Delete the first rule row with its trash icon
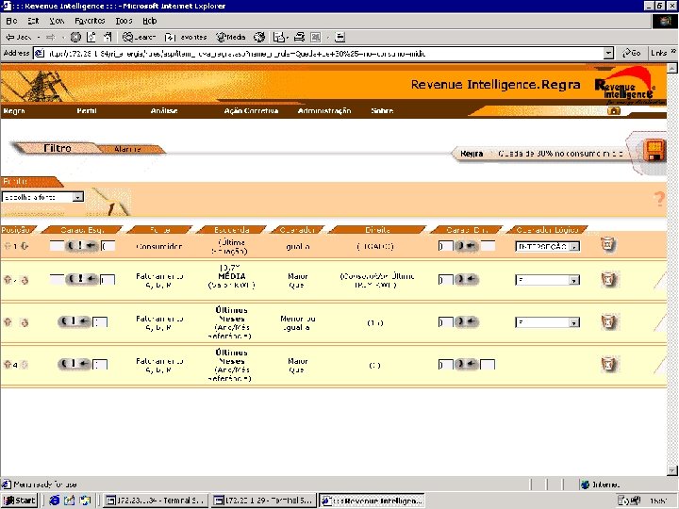 [608, 245]
